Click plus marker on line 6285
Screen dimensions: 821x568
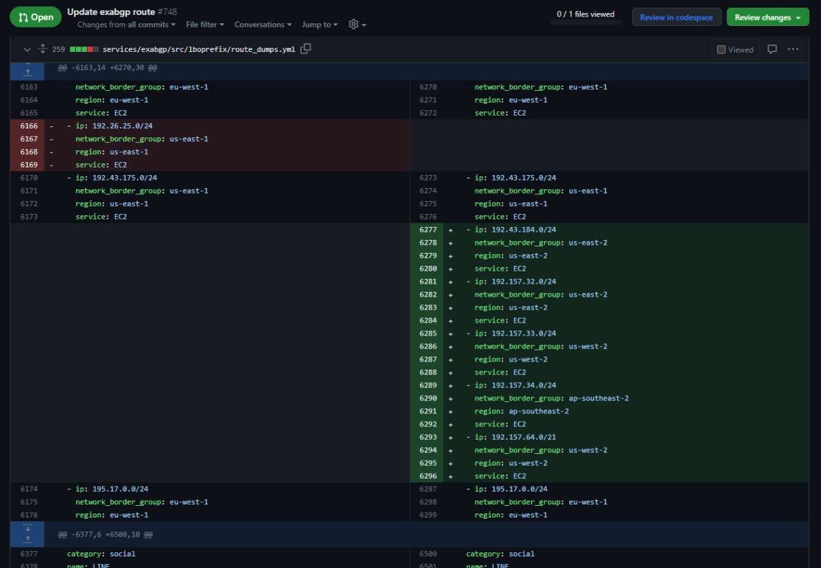tap(451, 334)
